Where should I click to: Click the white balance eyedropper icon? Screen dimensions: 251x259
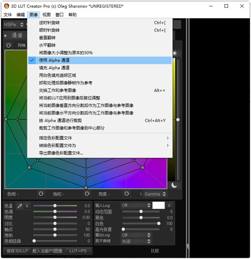click(x=20, y=206)
